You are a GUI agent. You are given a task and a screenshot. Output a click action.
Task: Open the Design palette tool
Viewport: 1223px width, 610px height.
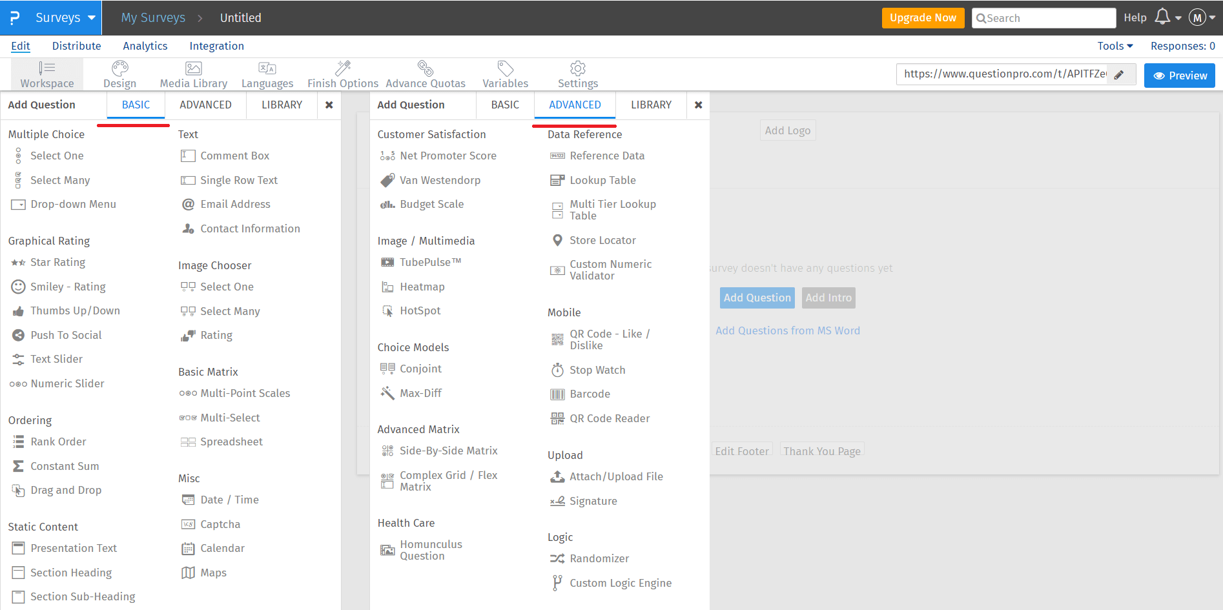119,74
